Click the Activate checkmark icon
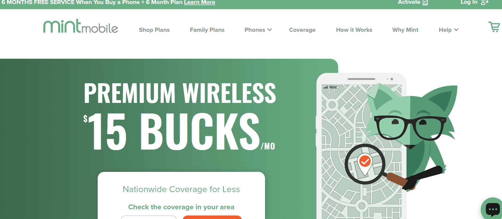The width and height of the screenshot is (502, 219). click(x=425, y=2)
